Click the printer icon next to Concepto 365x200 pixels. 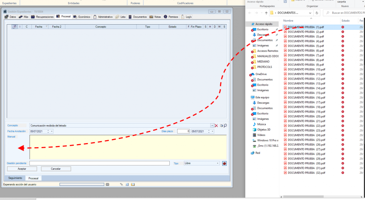[x=221, y=126]
